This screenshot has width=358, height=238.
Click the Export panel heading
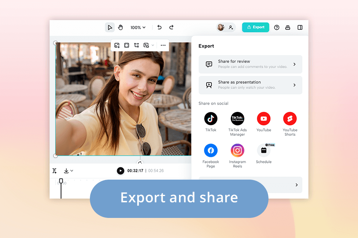point(206,46)
